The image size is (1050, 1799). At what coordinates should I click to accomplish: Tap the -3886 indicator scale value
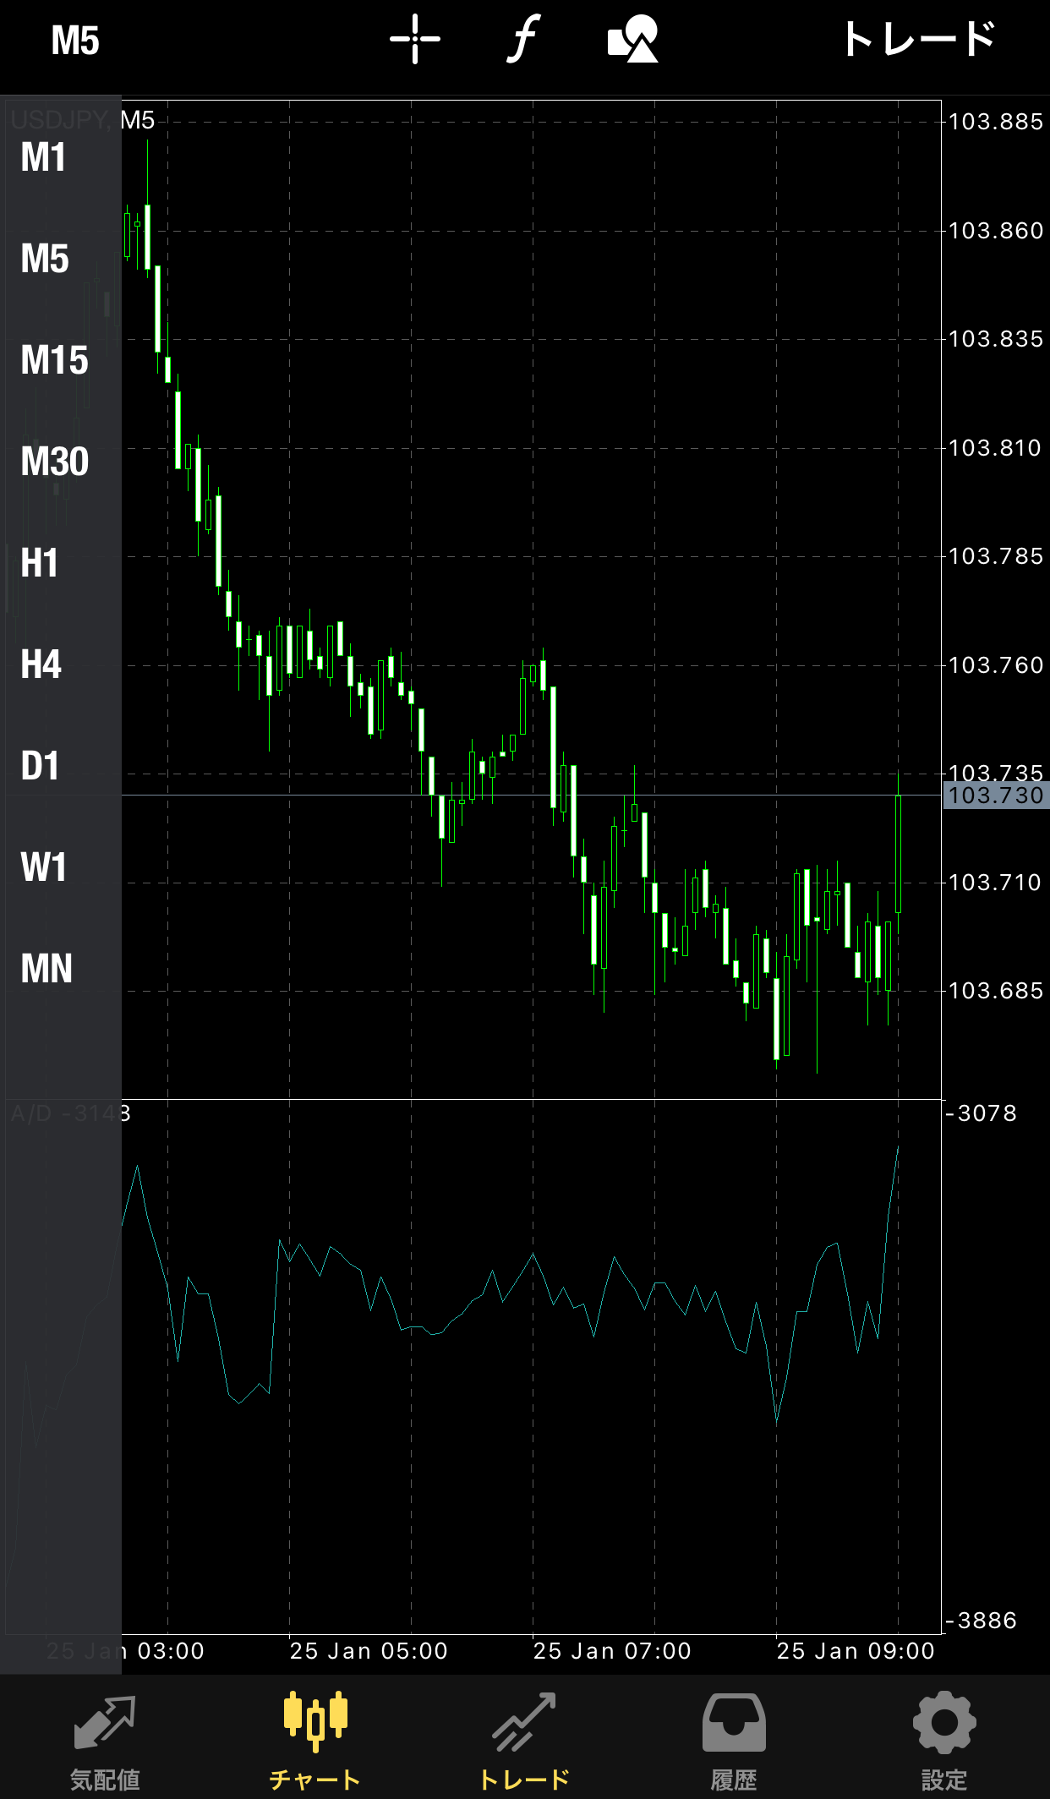coord(982,1621)
